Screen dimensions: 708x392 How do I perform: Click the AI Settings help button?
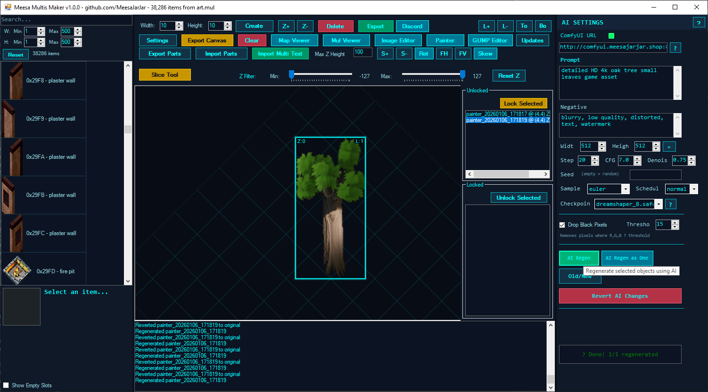(x=699, y=23)
